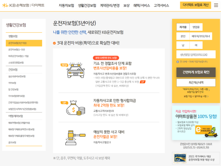Choose 배우자/부모/자녀 as the insured
This screenshot has width=221, height=166.
[x=201, y=36]
